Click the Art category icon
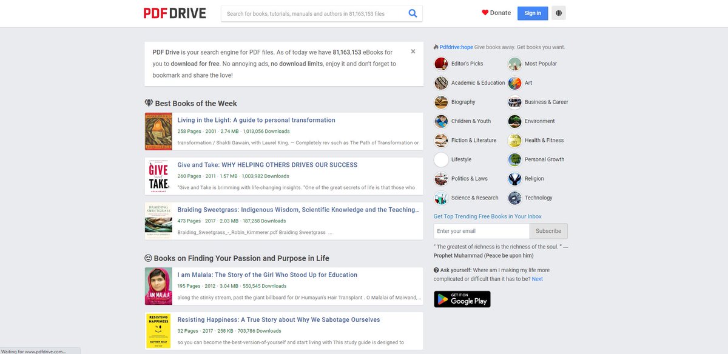 tap(514, 83)
